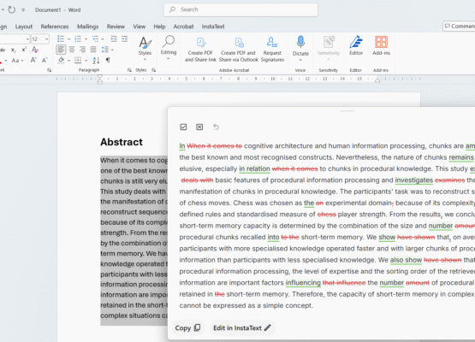The height and width of the screenshot is (342, 475).
Task: Apply subscript formatting
Action: [14, 50]
